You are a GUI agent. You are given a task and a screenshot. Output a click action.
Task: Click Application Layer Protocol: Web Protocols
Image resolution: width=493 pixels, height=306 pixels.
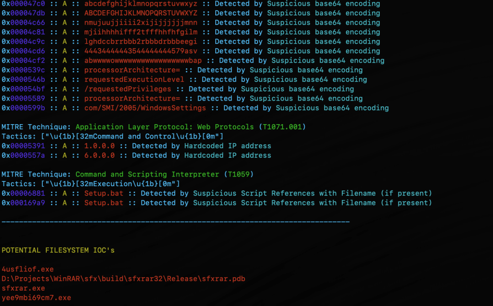[x=164, y=127]
